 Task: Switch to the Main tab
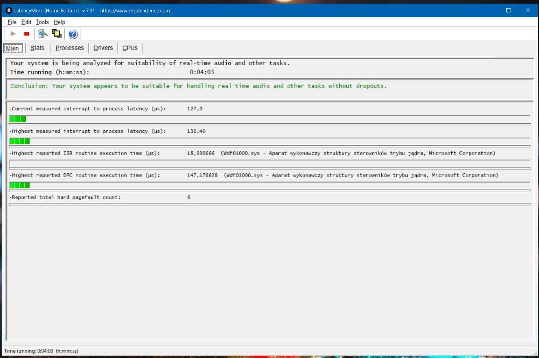click(x=13, y=48)
